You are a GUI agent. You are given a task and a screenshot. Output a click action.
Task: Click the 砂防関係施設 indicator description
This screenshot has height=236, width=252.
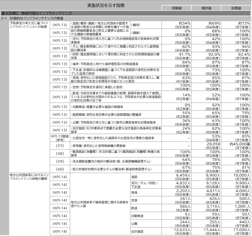click(x=116, y=56)
